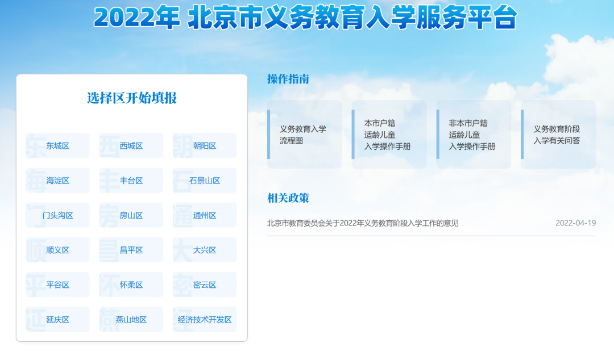Click 平谷区 district button
Viewport: 614px width, 356px height.
tap(57, 285)
